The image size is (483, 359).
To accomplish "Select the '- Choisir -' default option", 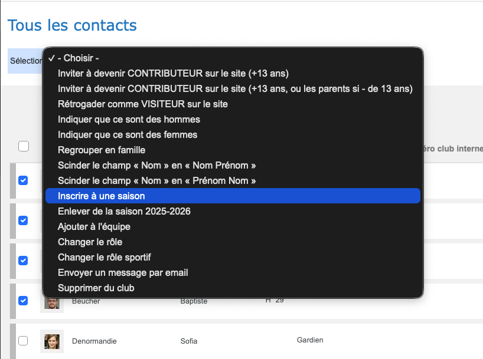I will pyautogui.click(x=78, y=58).
